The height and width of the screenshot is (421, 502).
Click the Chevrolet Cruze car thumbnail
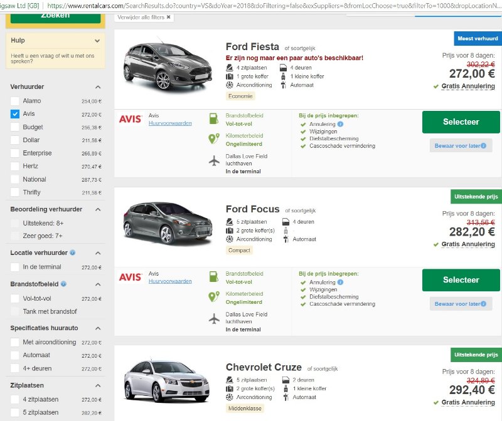coord(154,383)
